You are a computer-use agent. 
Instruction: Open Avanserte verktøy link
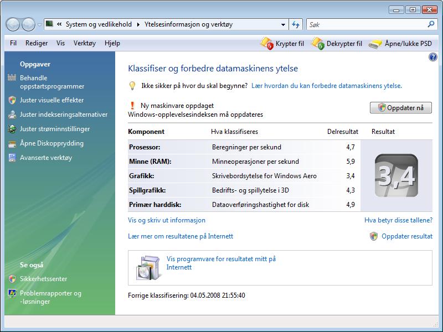46,158
